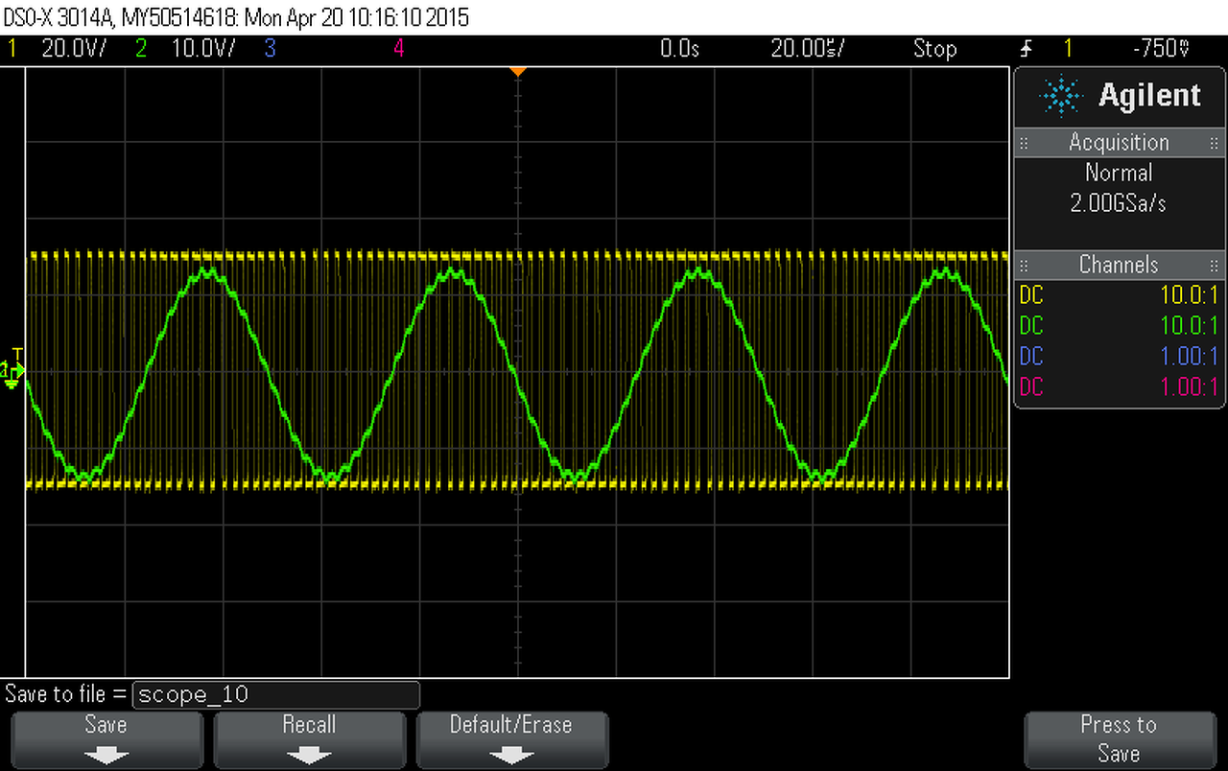The height and width of the screenshot is (771, 1228).
Task: Open the Save softkey menu
Action: point(106,739)
